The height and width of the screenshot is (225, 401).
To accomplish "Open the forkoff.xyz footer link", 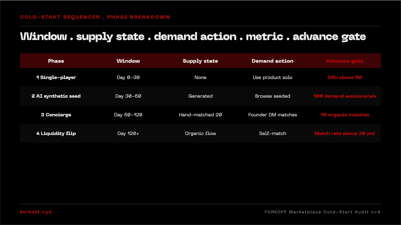I will (36, 212).
